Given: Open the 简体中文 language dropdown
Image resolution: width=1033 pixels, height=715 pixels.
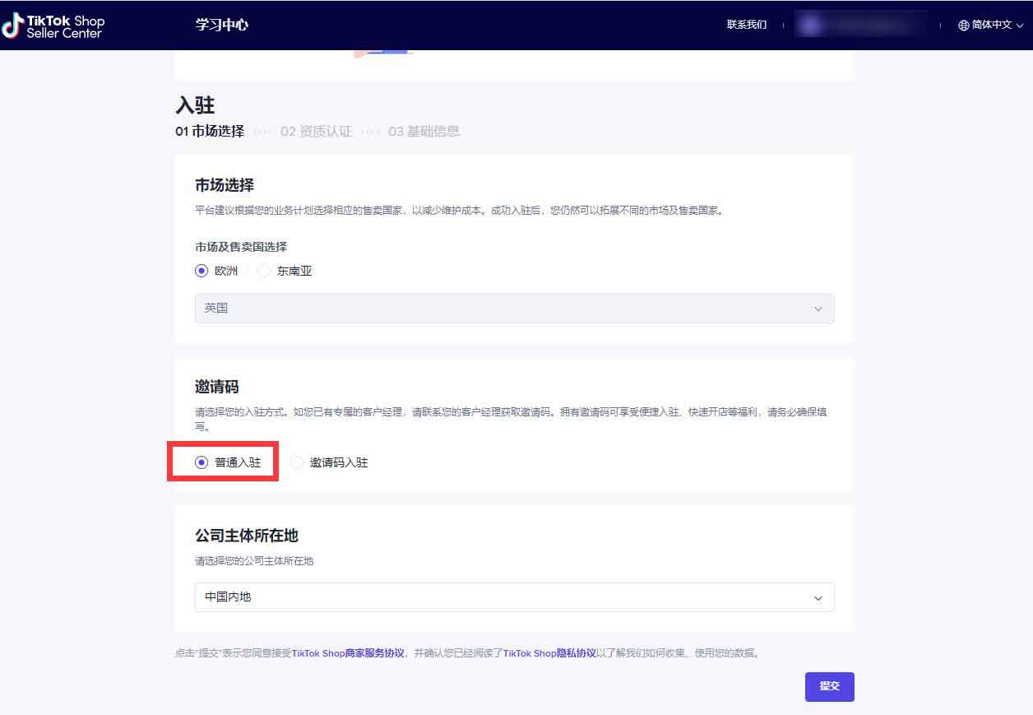Looking at the screenshot, I should 991,26.
